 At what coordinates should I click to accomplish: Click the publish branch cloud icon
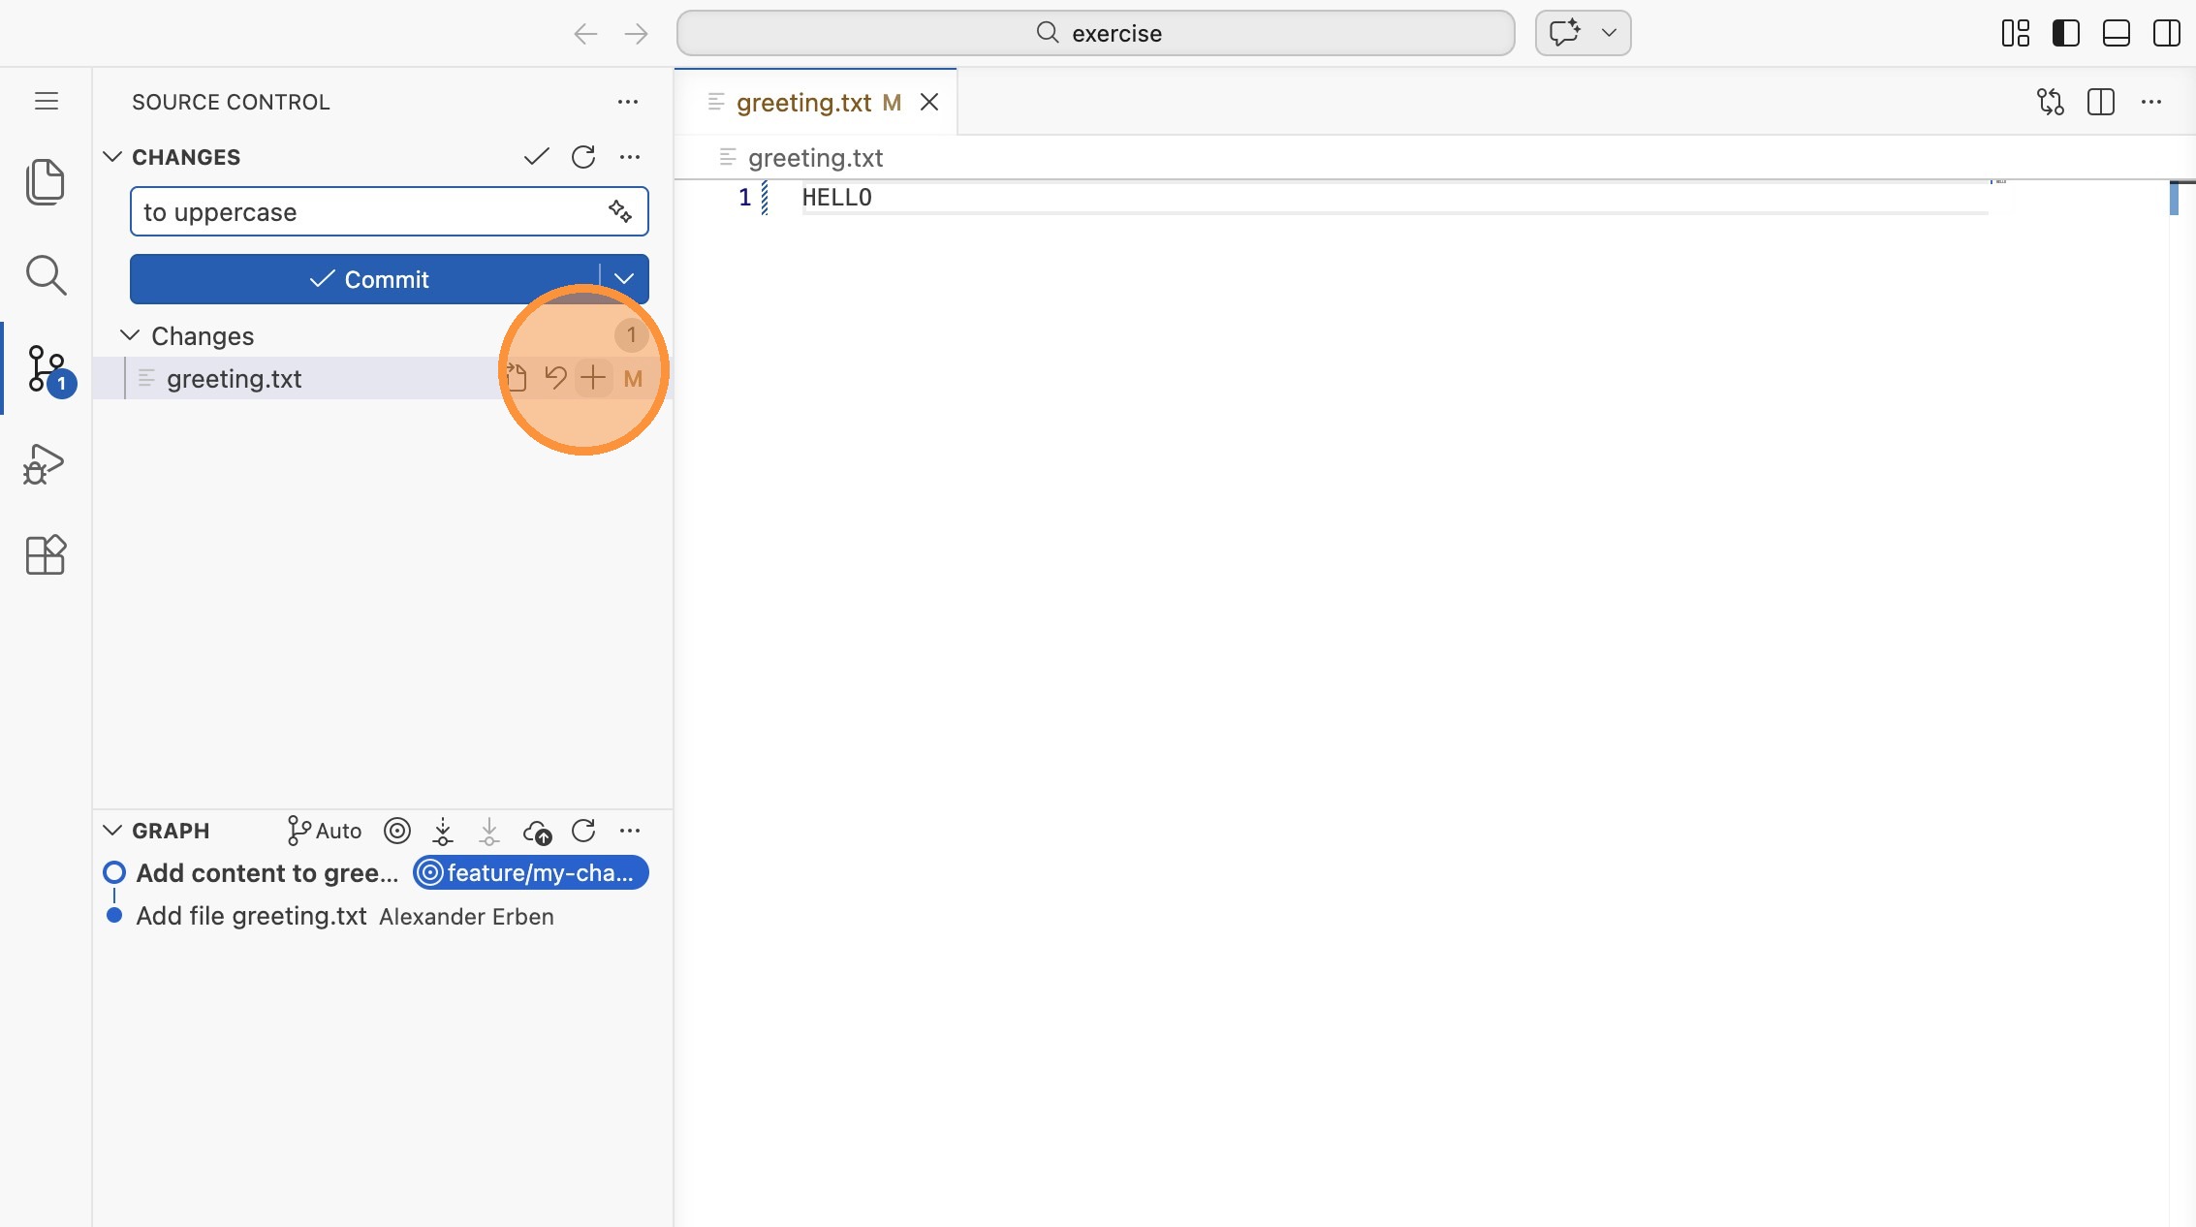[537, 832]
